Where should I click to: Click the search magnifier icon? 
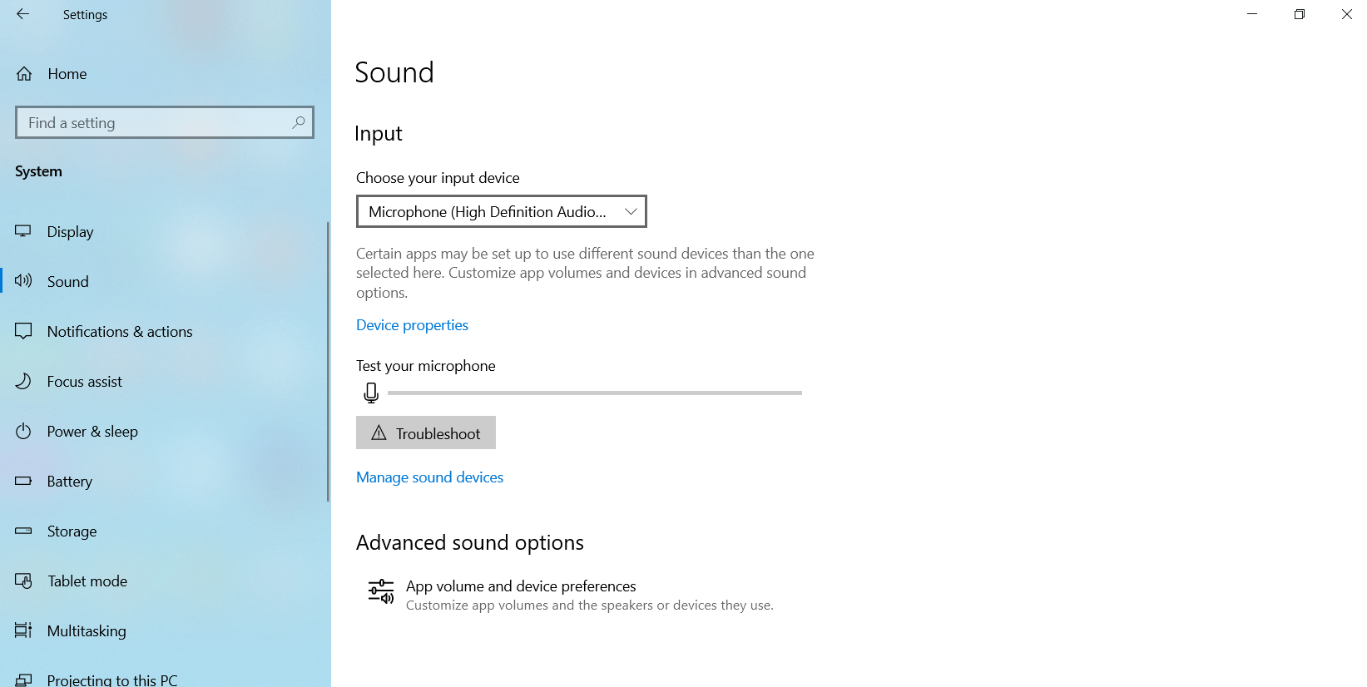pyautogui.click(x=298, y=122)
